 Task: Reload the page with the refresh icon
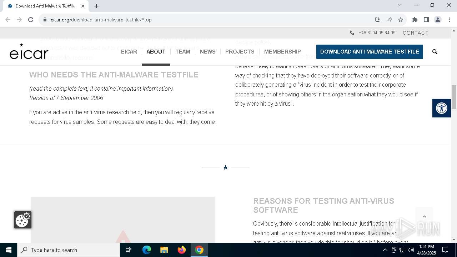[31, 20]
